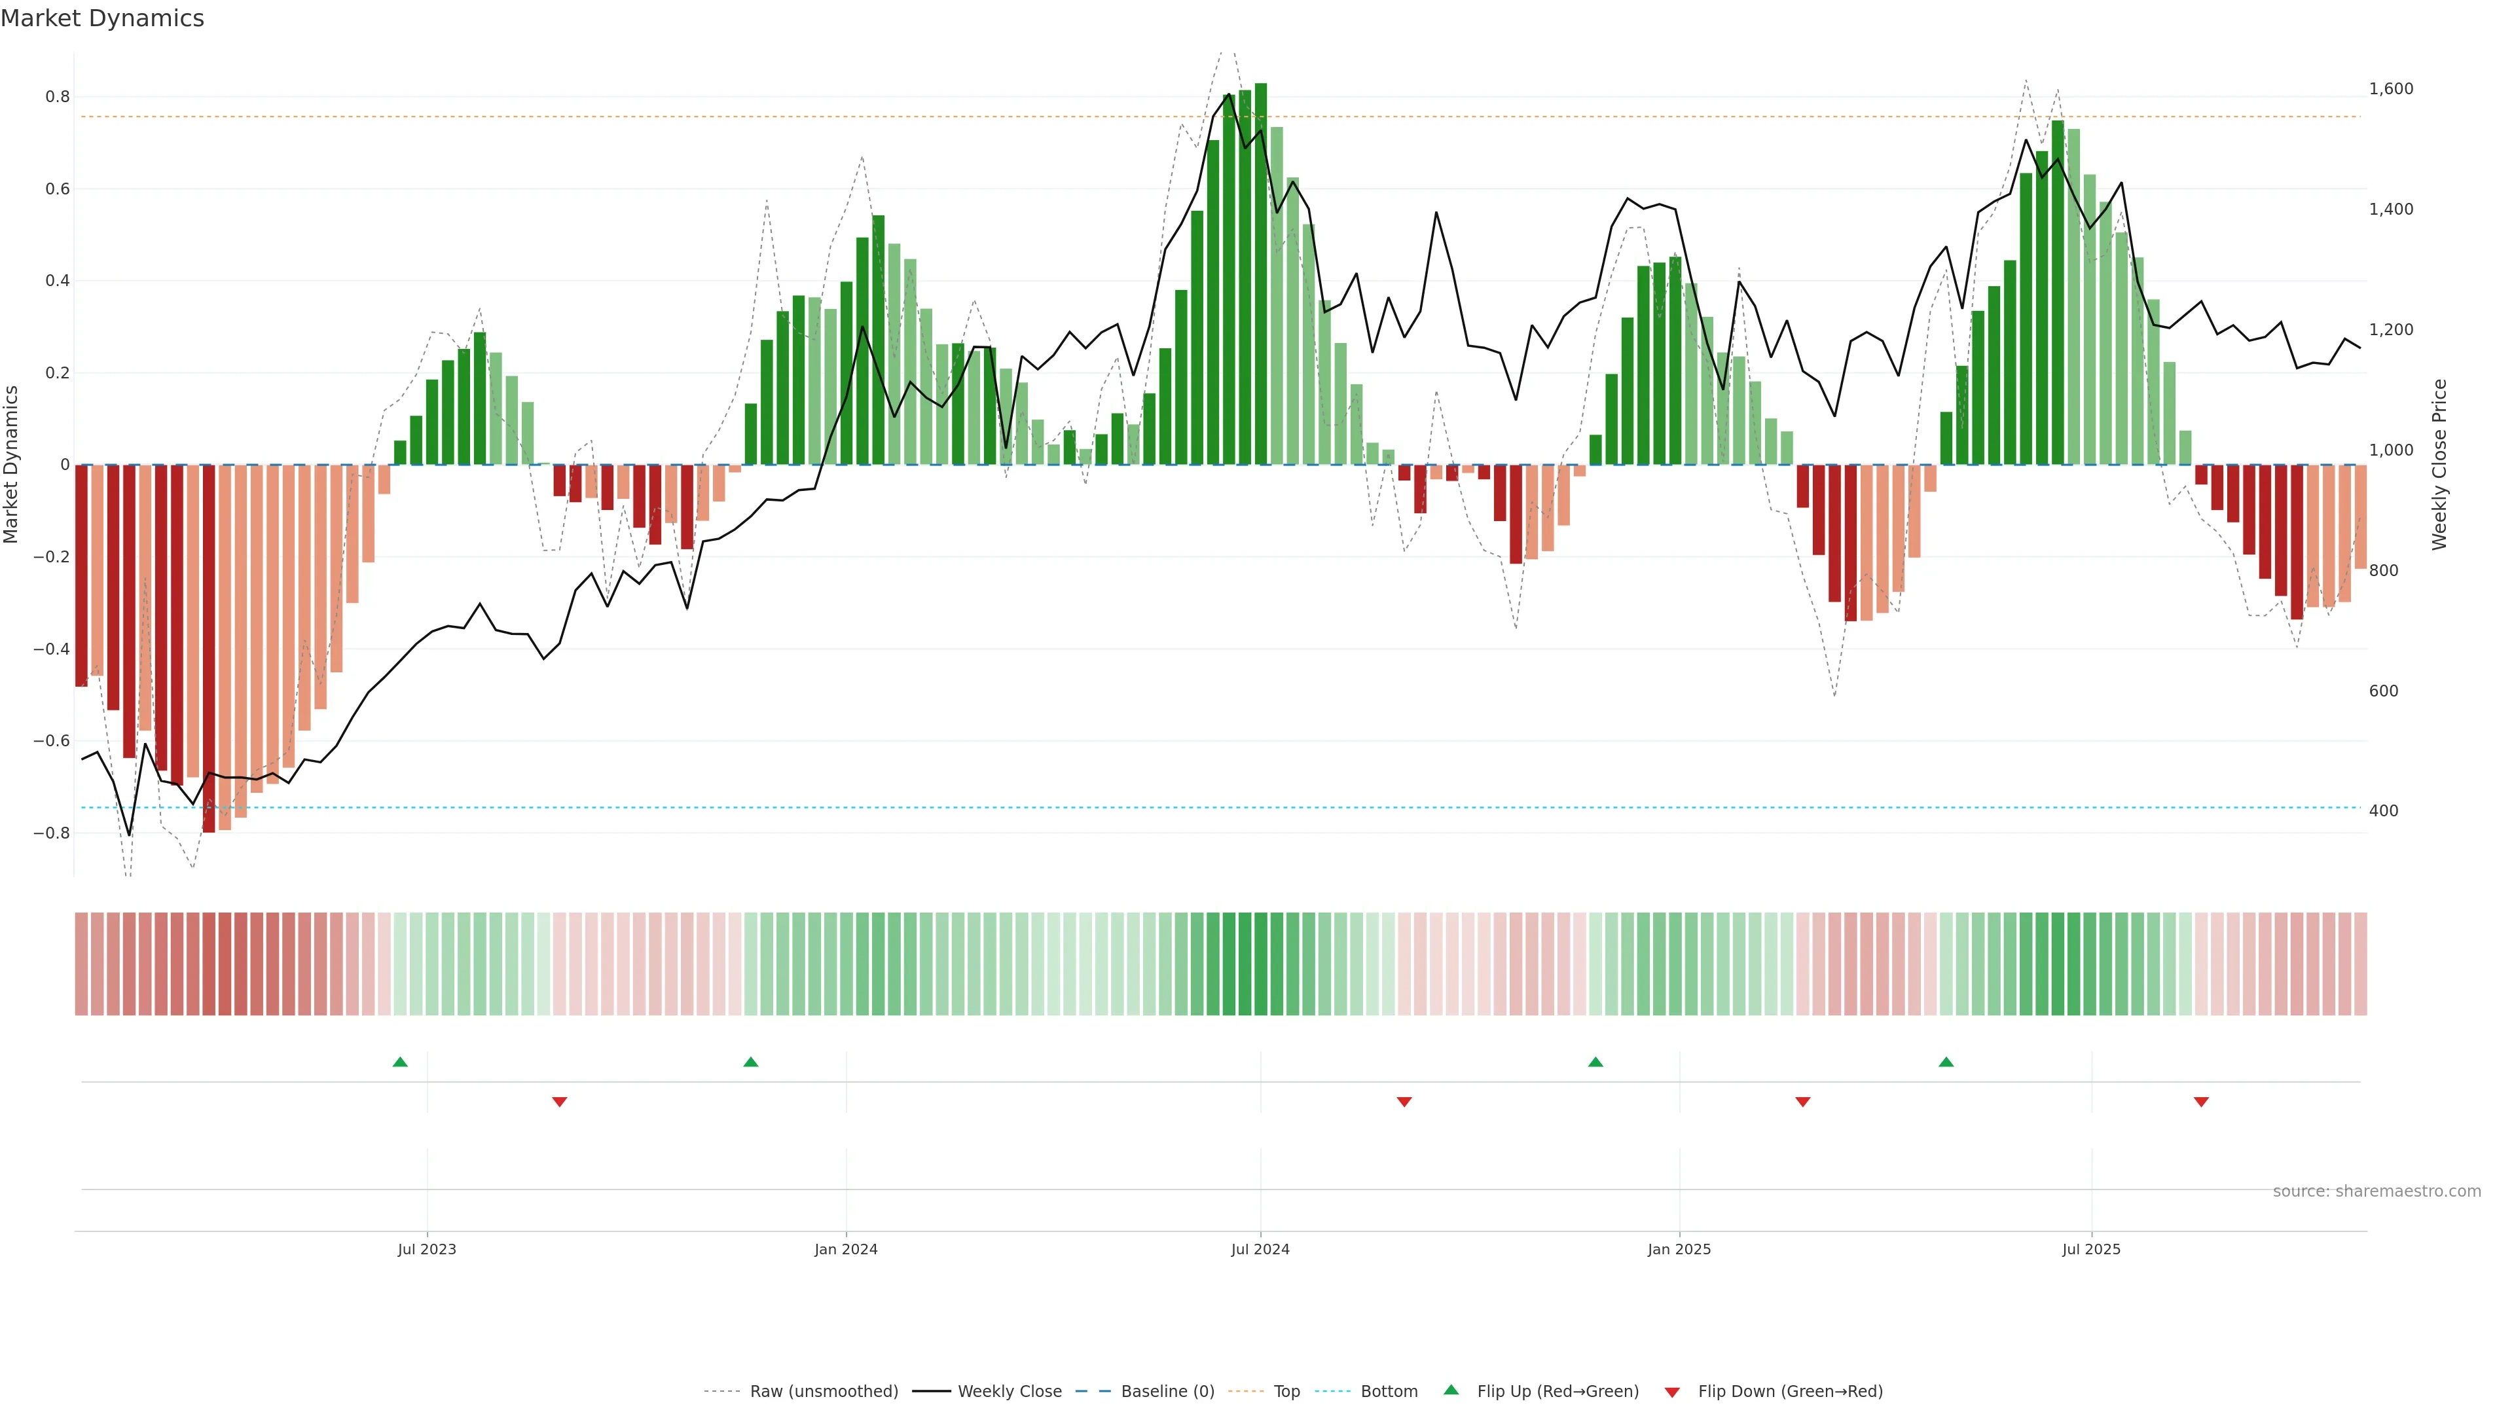Click the first red flip-down triangle marker
This screenshot has height=1414, width=2514.
(x=559, y=1102)
